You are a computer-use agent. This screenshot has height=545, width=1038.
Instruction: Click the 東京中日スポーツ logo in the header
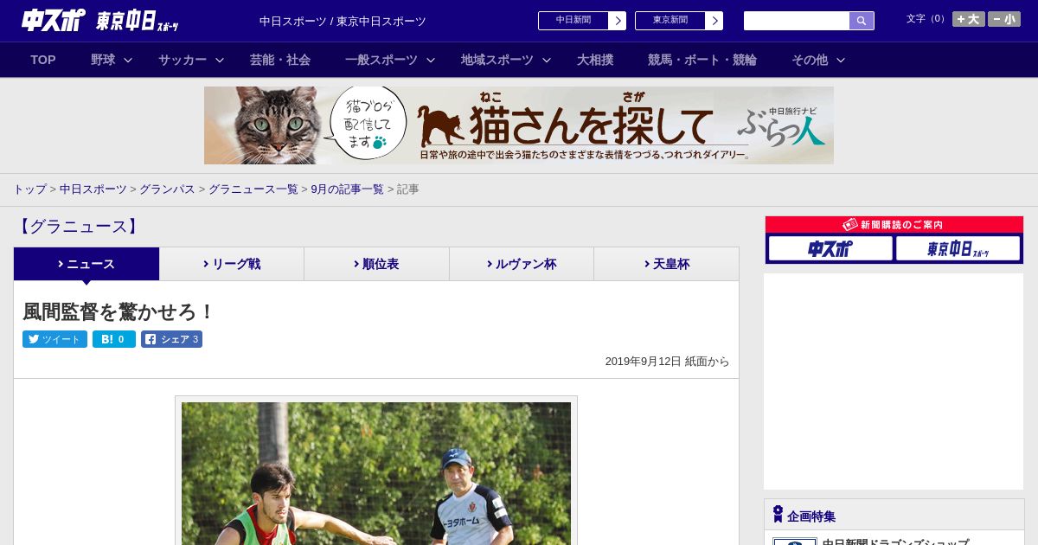pos(137,21)
